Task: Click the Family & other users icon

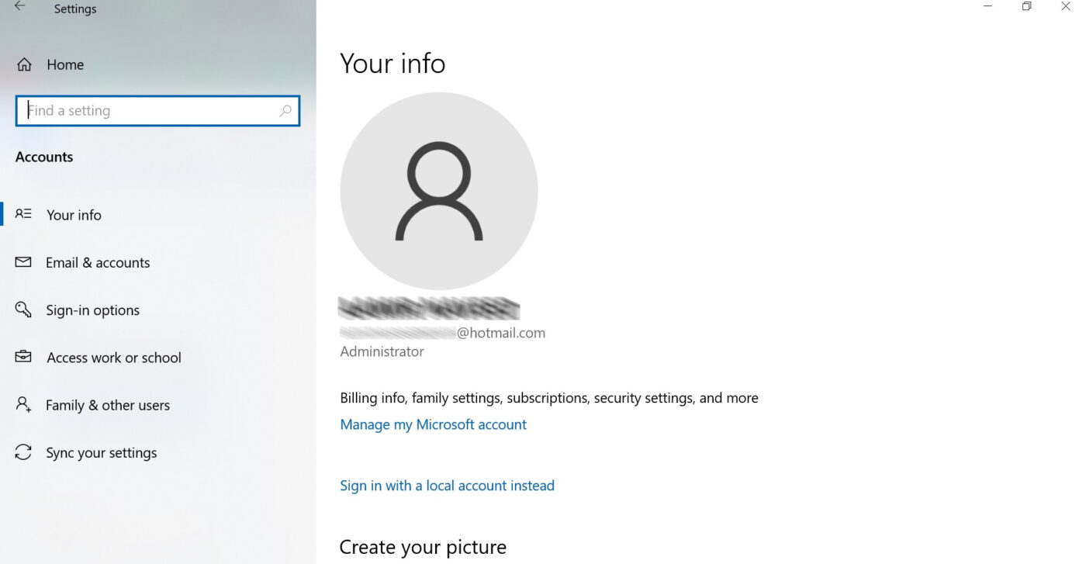Action: (23, 404)
